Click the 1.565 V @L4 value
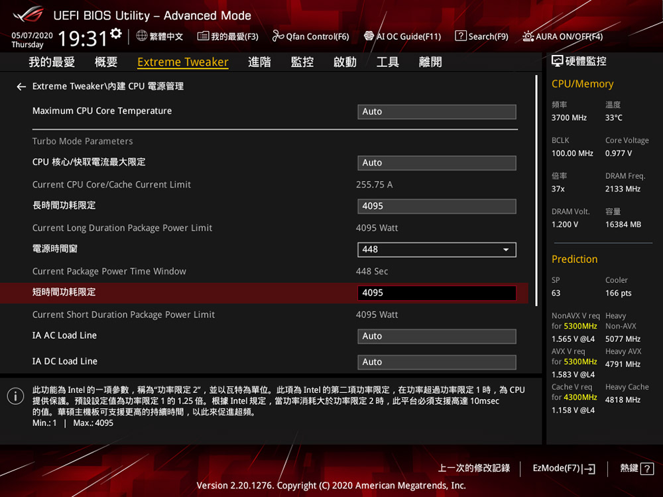Viewport: 663px width, 497px height. click(x=573, y=339)
